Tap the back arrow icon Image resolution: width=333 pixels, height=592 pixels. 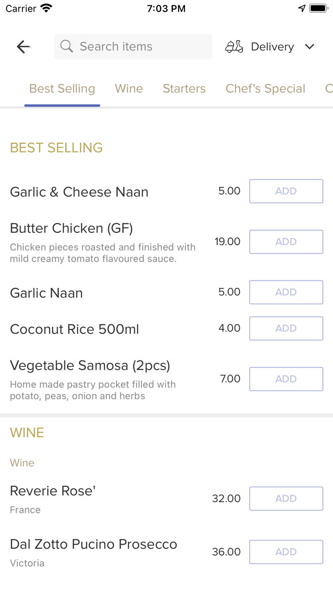23,47
